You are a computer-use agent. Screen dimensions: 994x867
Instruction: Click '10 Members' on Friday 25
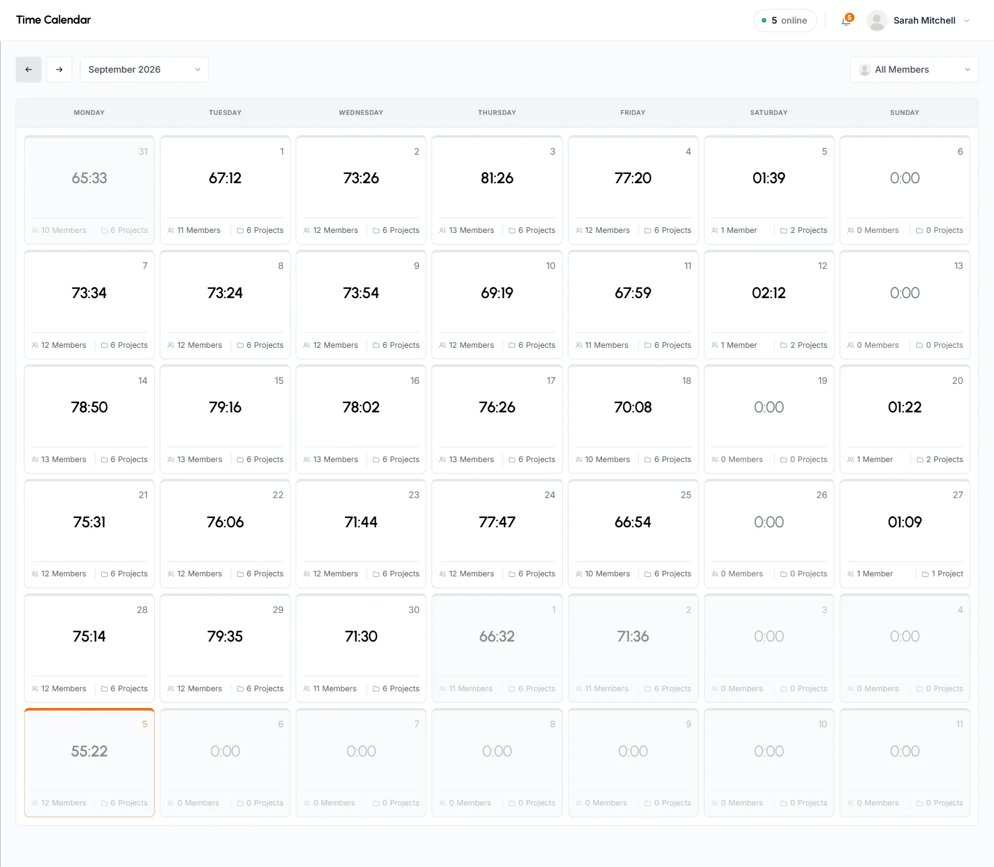603,574
